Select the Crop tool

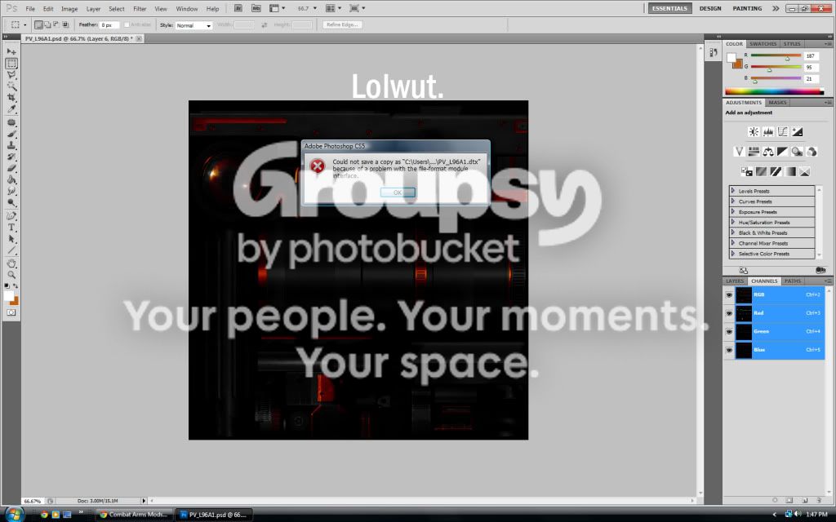pyautogui.click(x=11, y=98)
